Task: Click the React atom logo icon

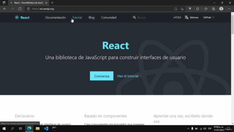Action: pos(17,17)
